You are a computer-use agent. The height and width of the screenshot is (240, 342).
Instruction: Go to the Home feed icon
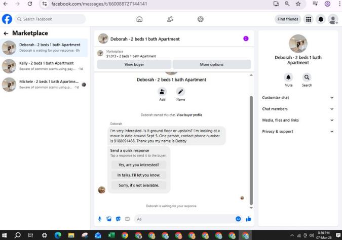[x=139, y=19]
